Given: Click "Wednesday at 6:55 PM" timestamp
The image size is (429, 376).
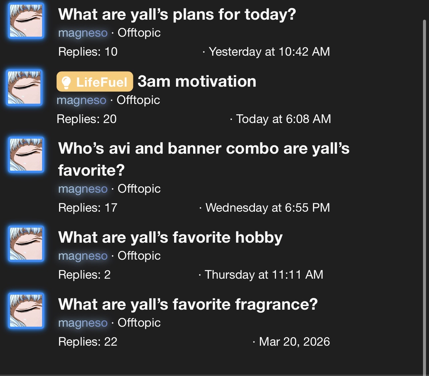Looking at the screenshot, I should 267,208.
